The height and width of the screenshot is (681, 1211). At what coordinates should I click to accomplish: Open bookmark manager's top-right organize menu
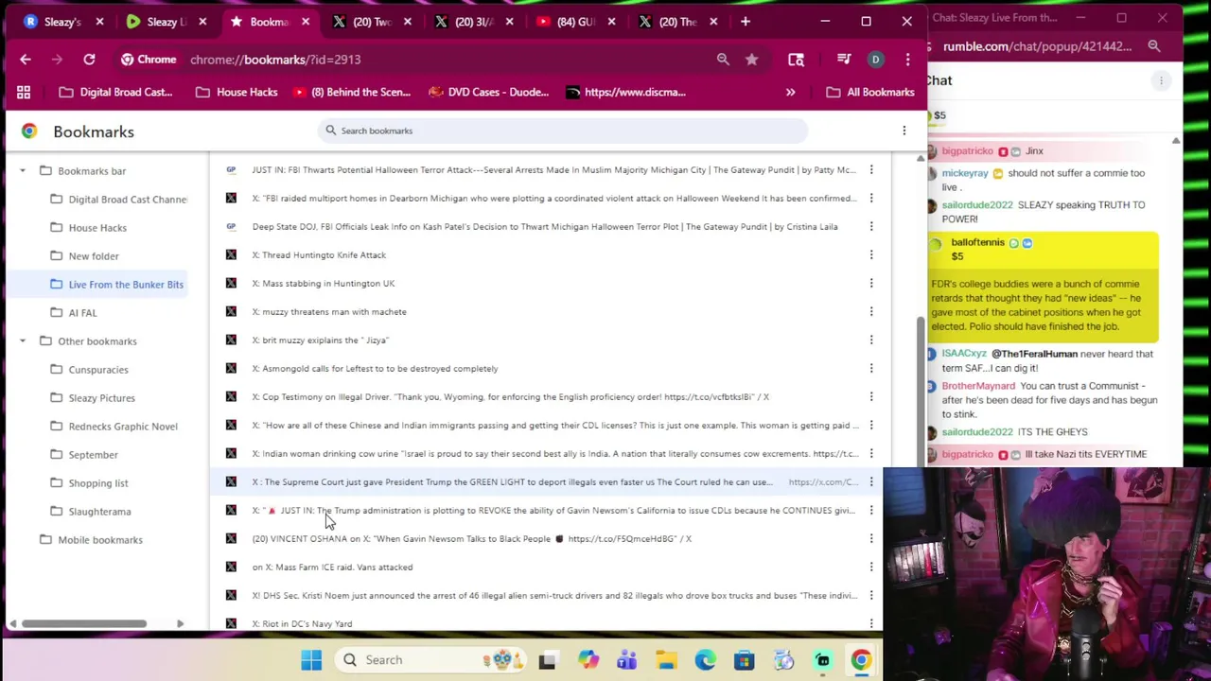(x=904, y=131)
